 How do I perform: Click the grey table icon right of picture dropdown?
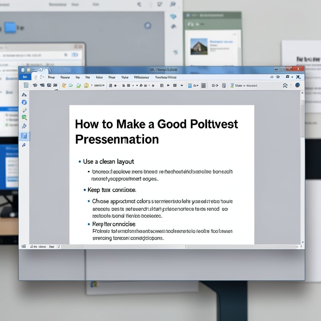203,86
